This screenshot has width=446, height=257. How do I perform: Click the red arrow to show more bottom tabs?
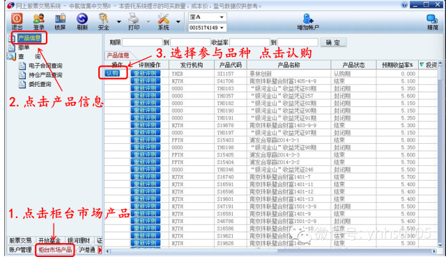(x=100, y=249)
